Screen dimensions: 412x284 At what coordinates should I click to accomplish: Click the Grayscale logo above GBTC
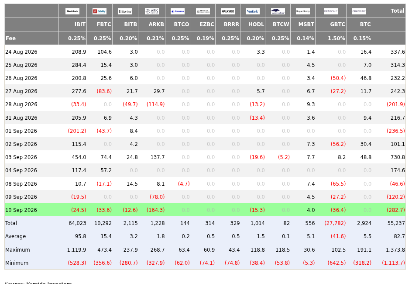click(x=330, y=11)
